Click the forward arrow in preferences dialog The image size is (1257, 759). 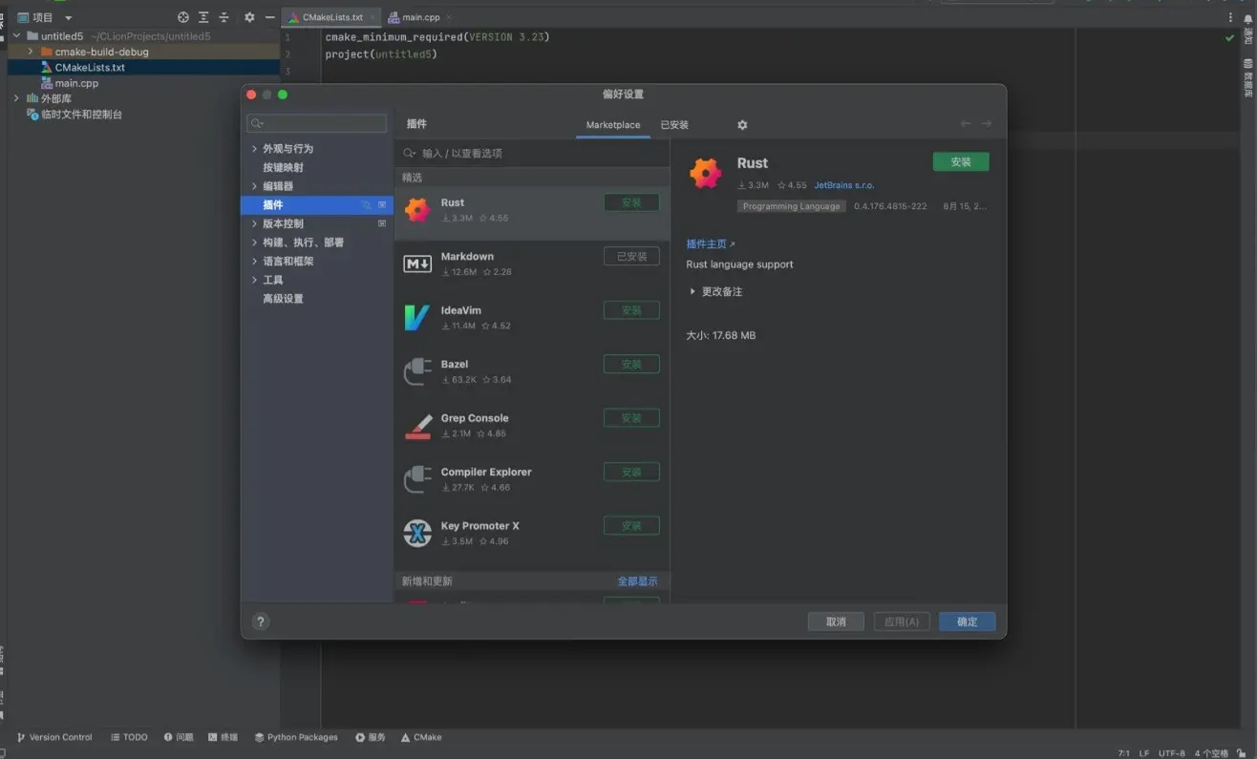pyautogui.click(x=987, y=124)
